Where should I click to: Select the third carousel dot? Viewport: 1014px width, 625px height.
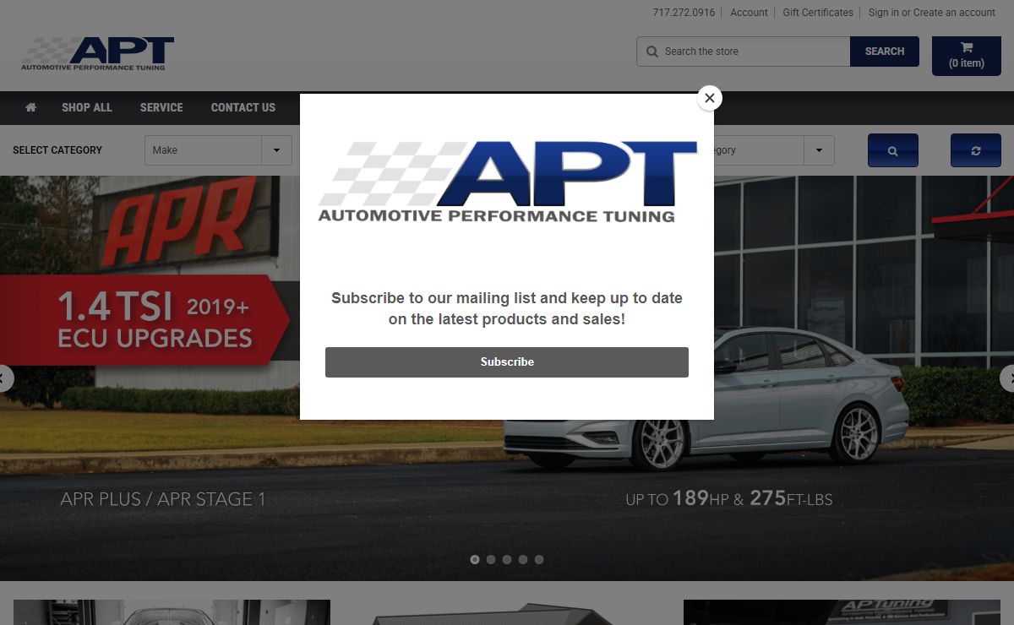tap(507, 559)
